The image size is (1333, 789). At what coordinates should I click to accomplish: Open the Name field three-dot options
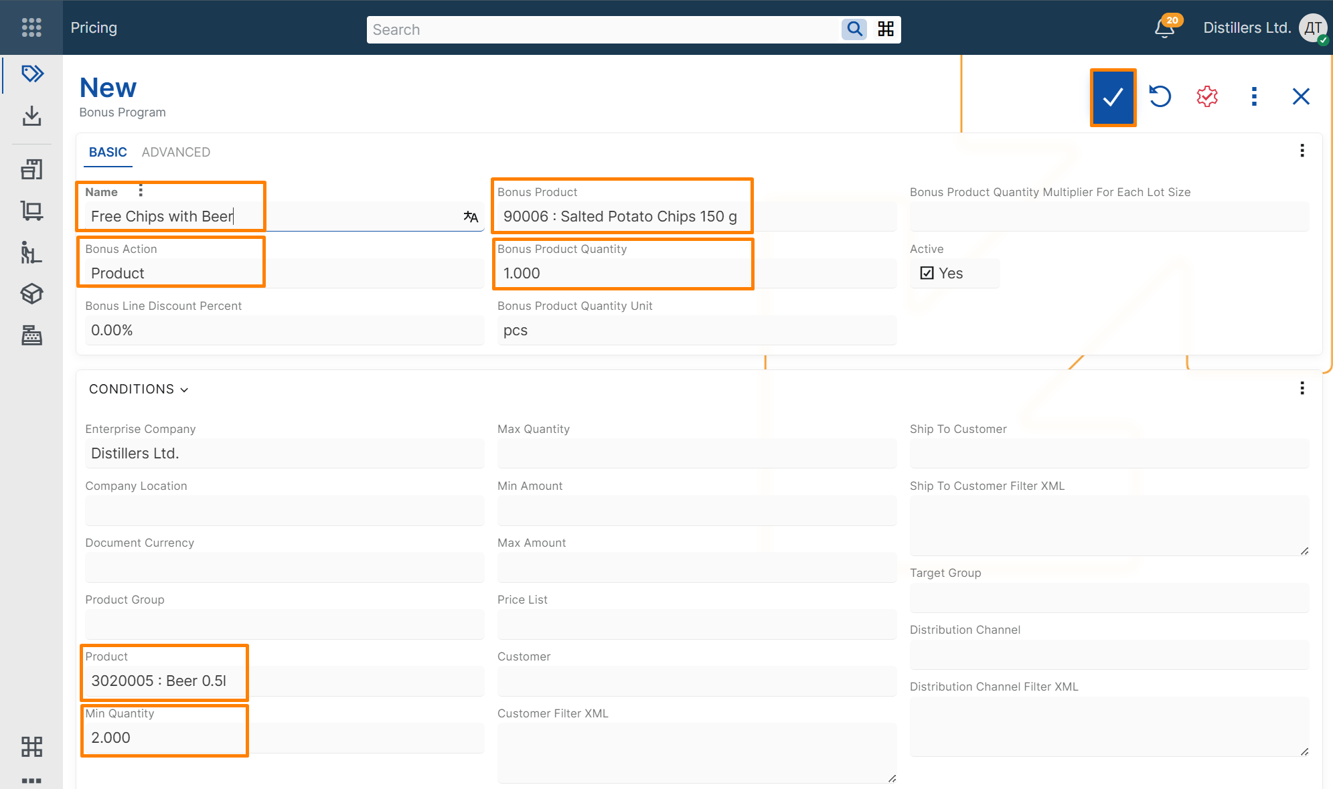click(141, 191)
